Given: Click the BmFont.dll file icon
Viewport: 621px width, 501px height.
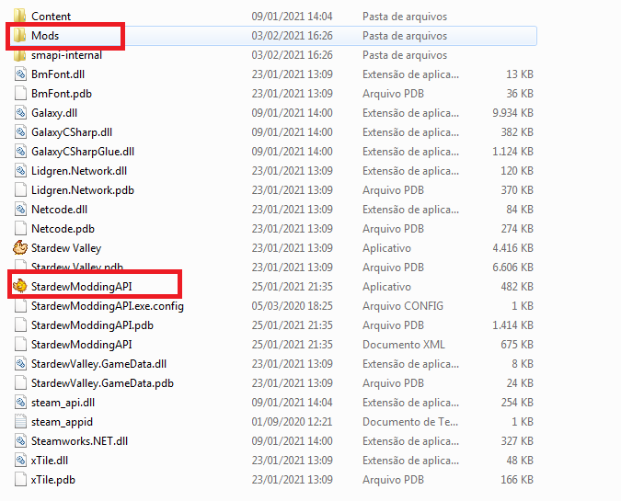Looking at the screenshot, I should pos(20,74).
